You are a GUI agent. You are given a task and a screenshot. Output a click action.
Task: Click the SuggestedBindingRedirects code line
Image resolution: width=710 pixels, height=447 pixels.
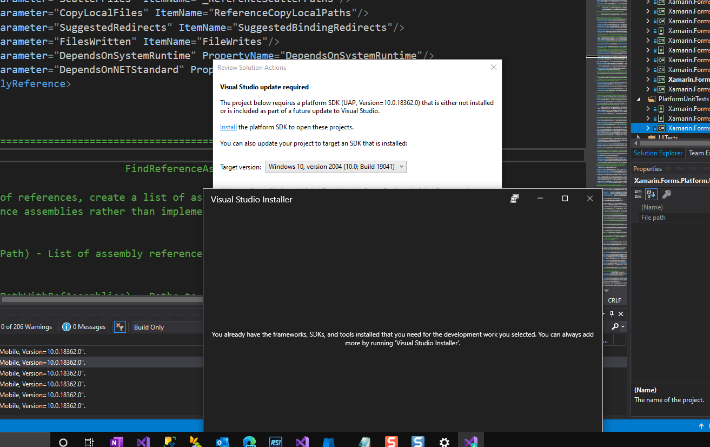coord(202,27)
